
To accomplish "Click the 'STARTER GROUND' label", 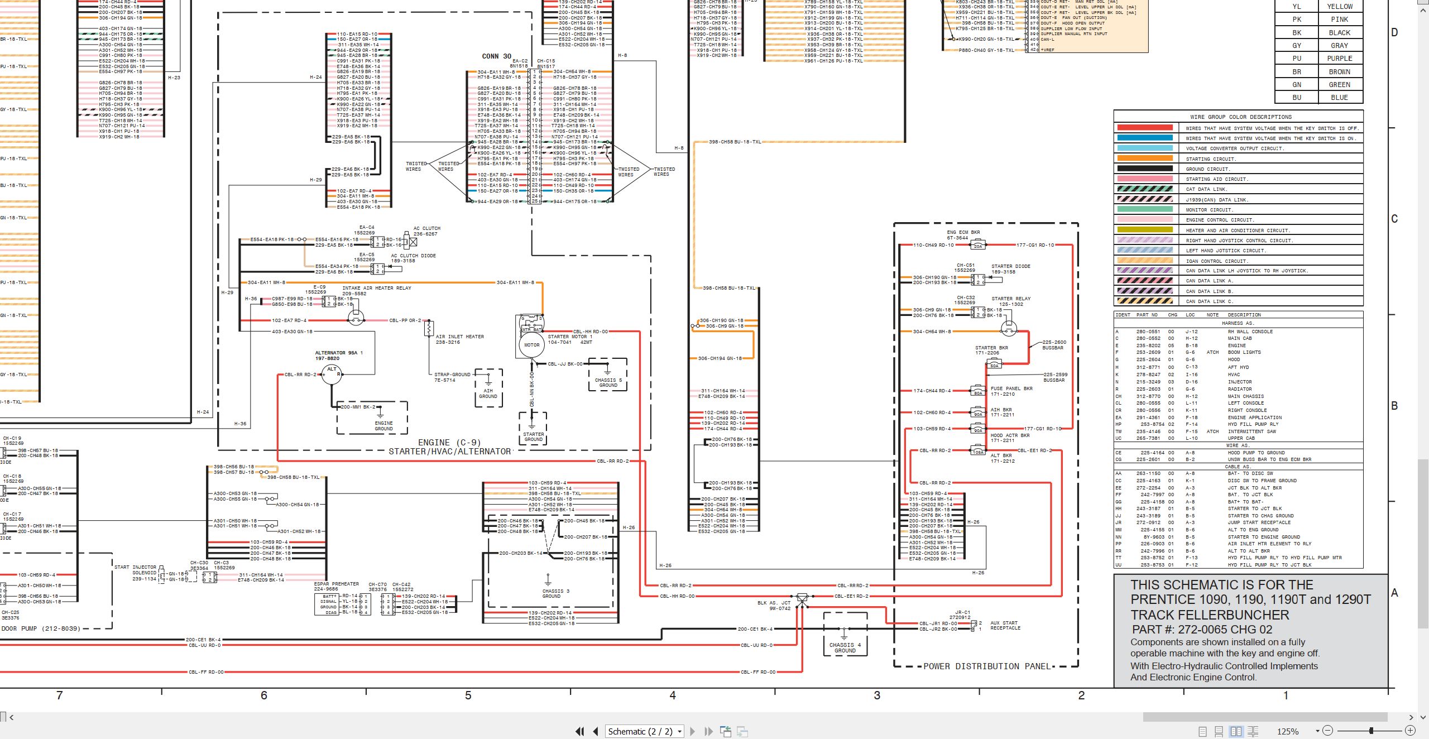I will 533,436.
